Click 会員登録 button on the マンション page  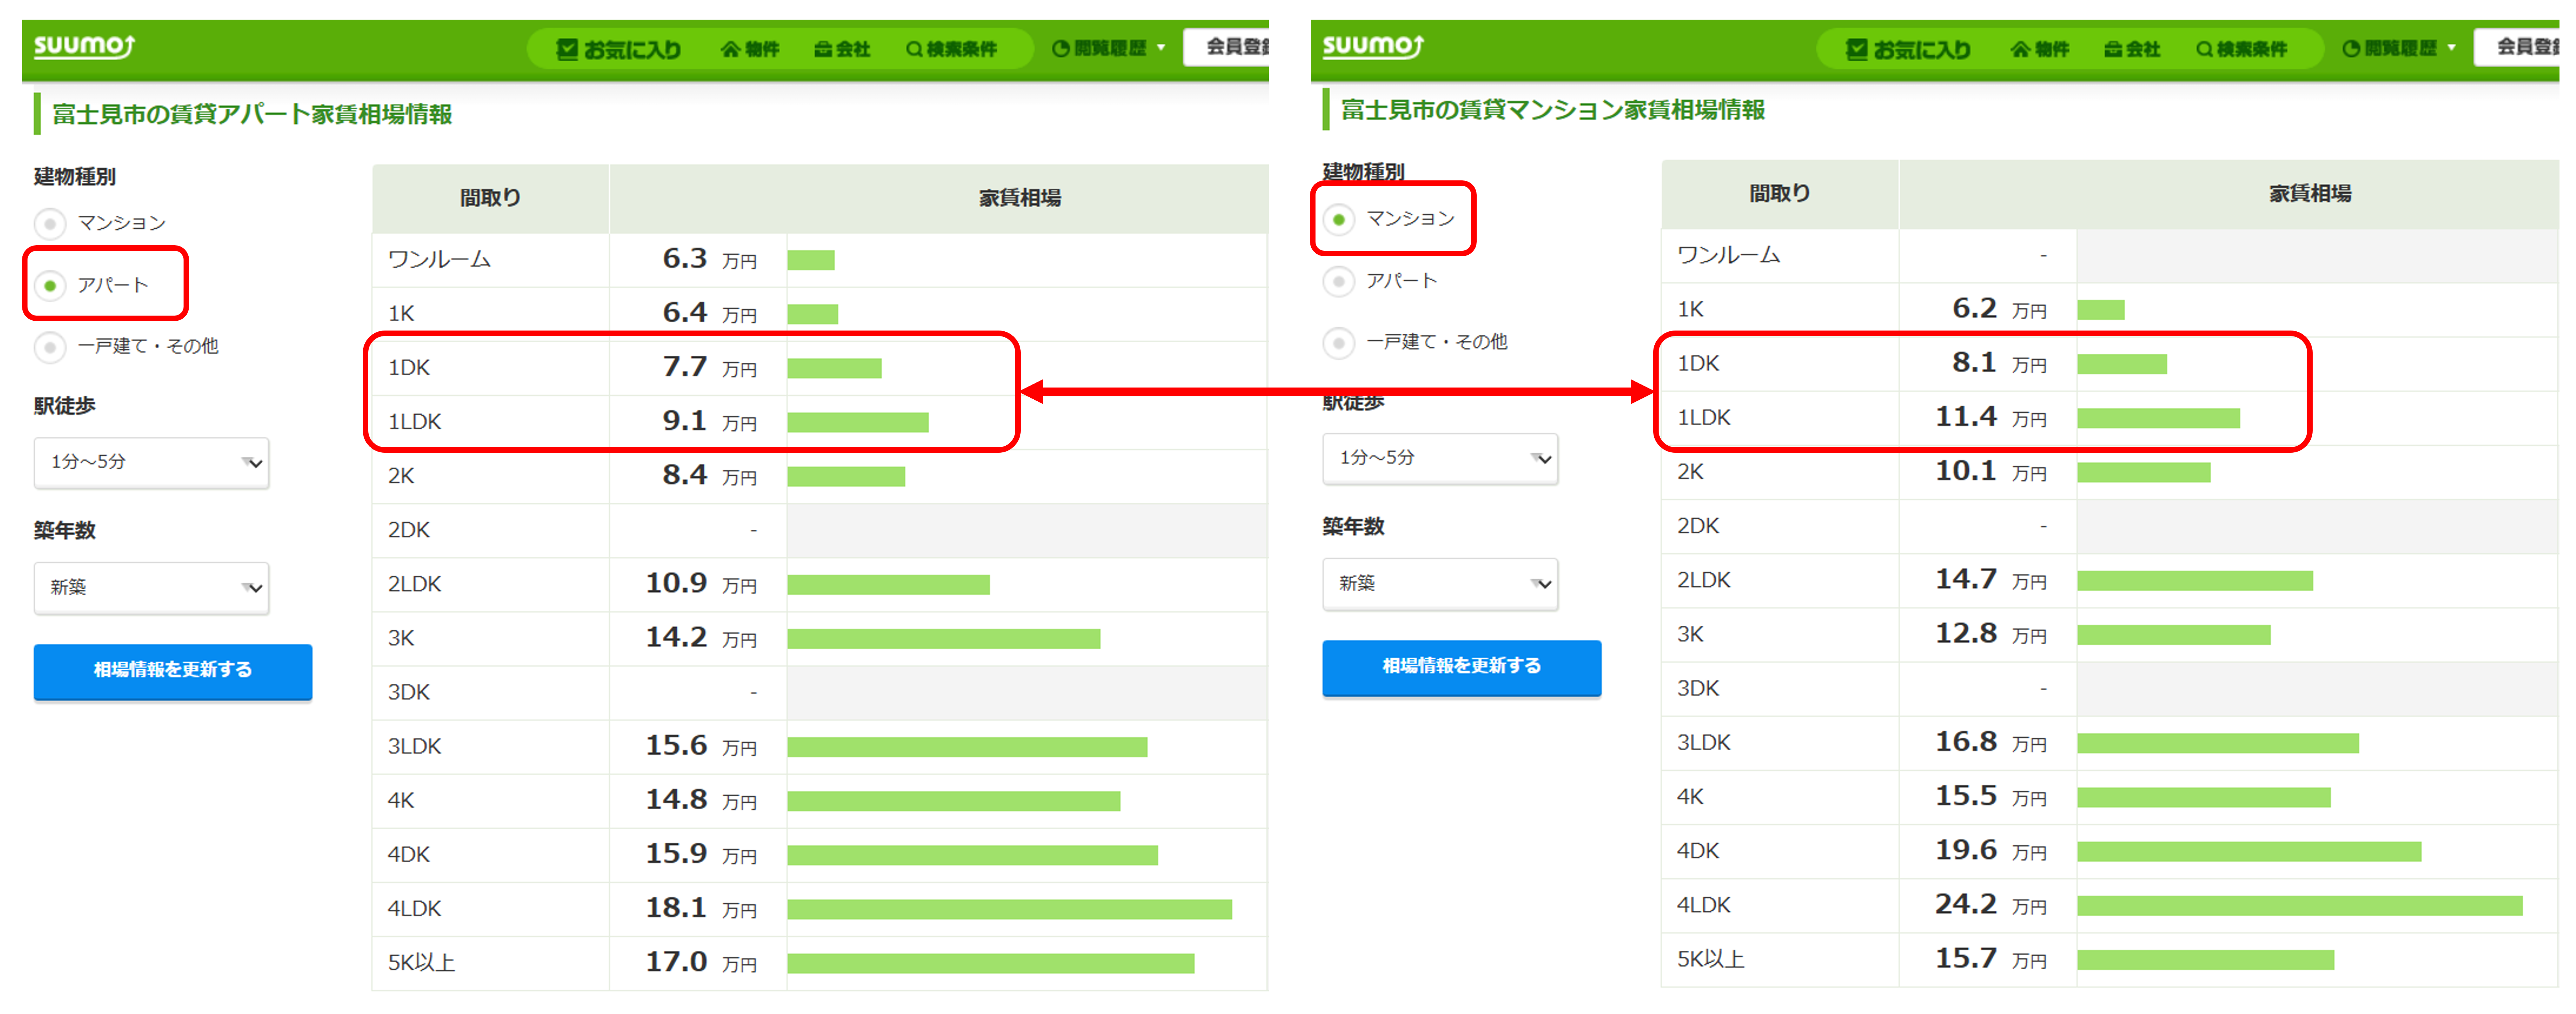pos(2517,47)
